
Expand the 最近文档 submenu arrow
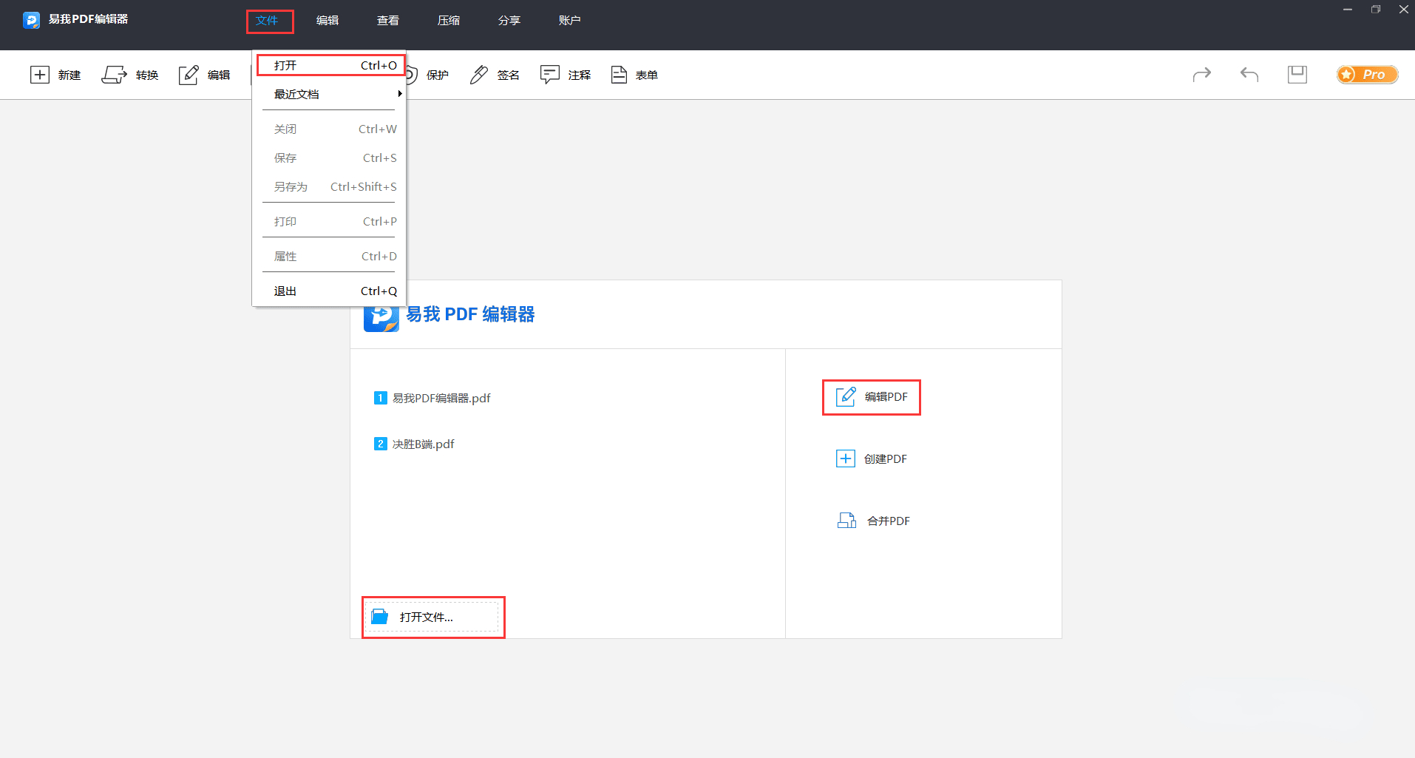(x=400, y=94)
